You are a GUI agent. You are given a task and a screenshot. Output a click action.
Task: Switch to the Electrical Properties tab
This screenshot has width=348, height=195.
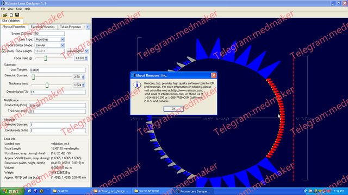pos(43,27)
